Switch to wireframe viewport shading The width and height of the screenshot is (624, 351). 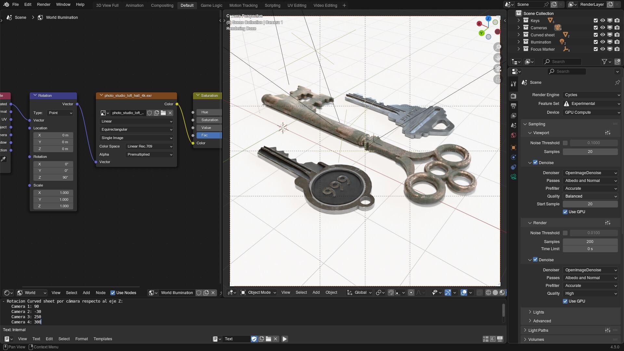[488, 292]
